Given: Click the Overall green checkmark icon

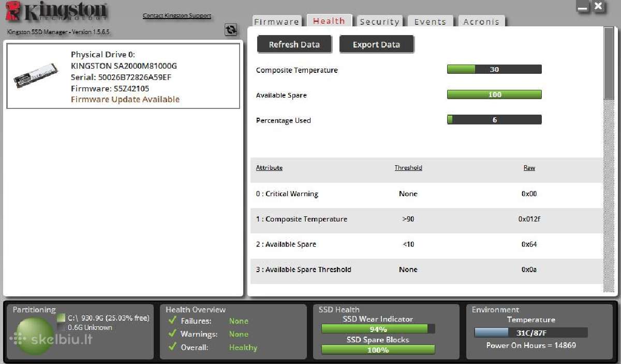Looking at the screenshot, I should (172, 347).
